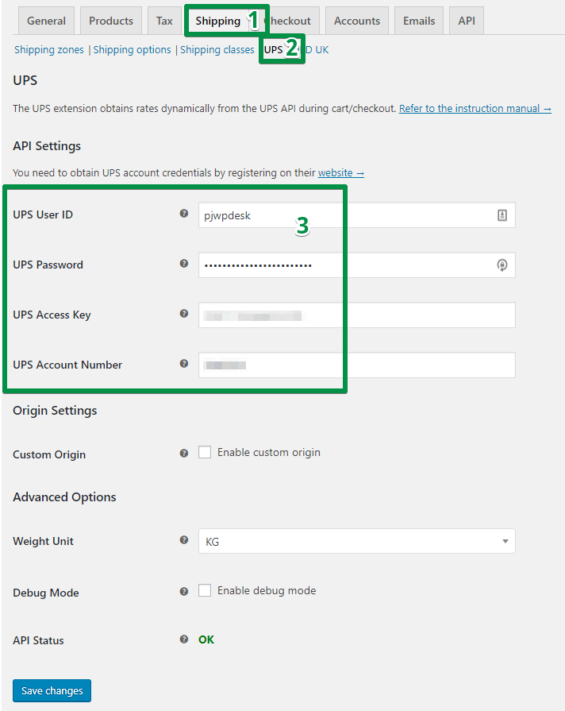
Task: Click the password manager icon in Password field
Action: (x=502, y=265)
